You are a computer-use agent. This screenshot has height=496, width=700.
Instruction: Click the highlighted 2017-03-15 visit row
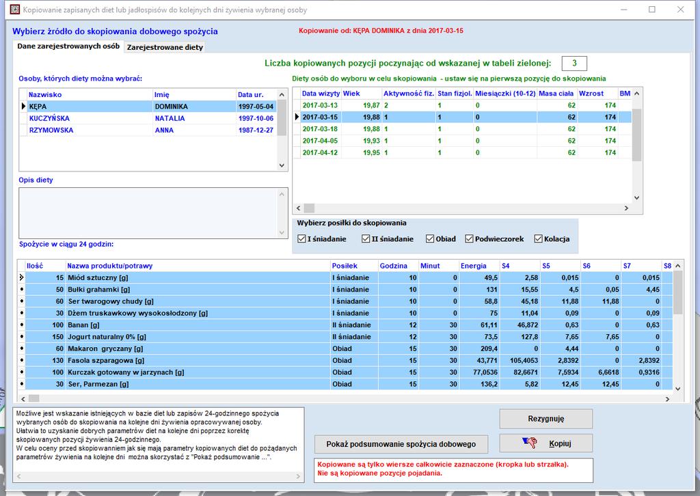[463, 117]
